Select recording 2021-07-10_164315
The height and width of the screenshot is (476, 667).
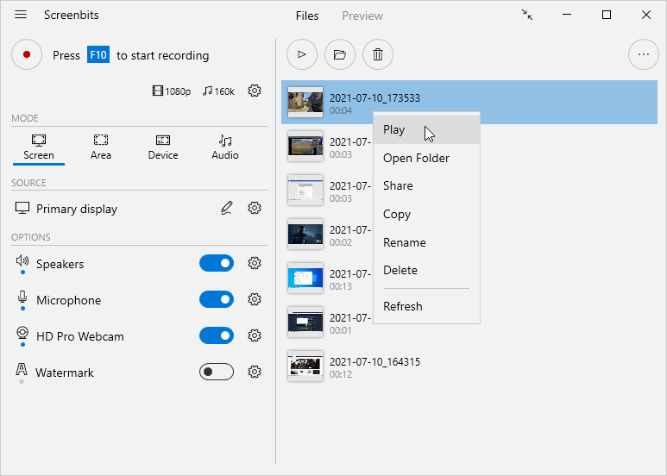pos(469,366)
